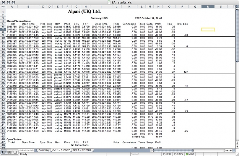Click ticket 3113384 cell in row 22
239x156 pixels.
click(12, 72)
